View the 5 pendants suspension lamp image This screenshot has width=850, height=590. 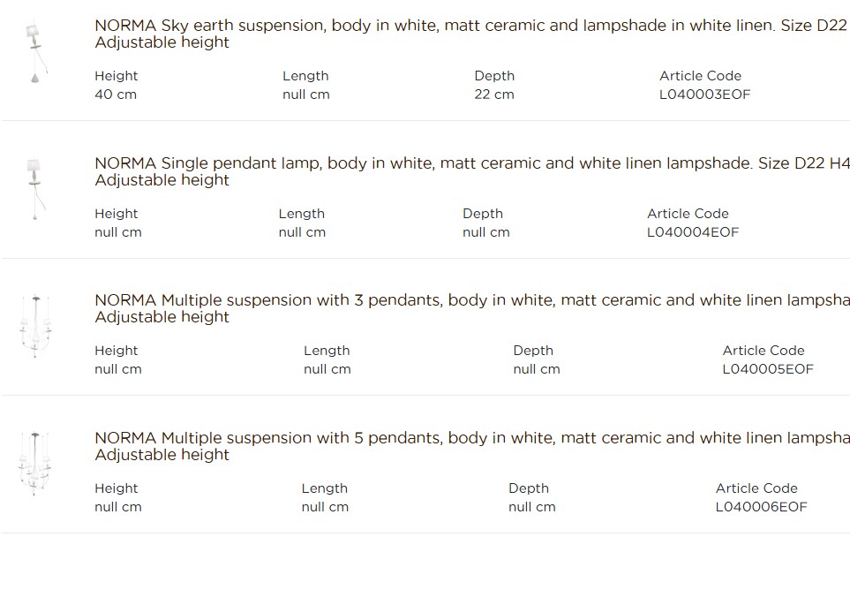coord(34,464)
